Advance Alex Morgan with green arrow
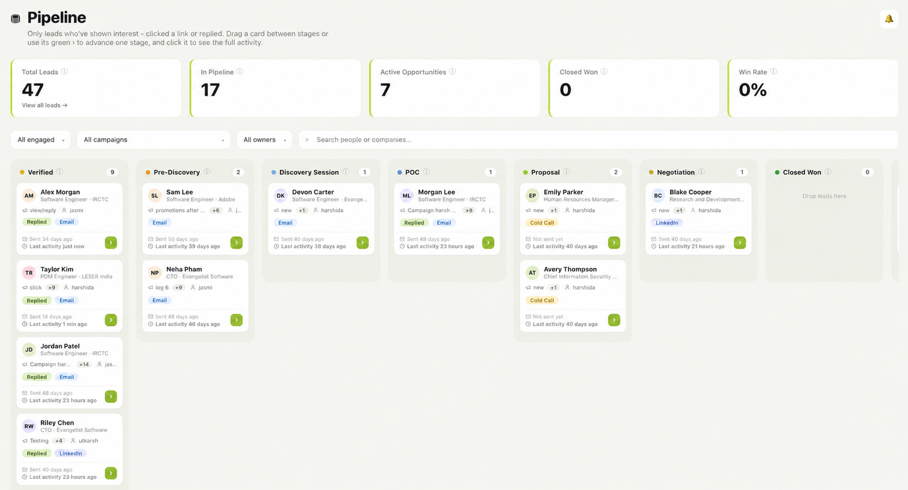The height and width of the screenshot is (490, 908). 111,243
